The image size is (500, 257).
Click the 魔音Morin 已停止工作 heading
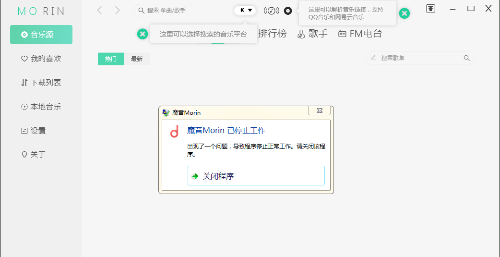[226, 130]
